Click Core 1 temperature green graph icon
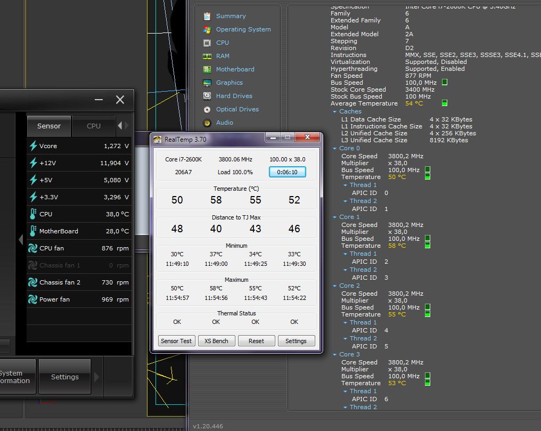The width and height of the screenshot is (541, 431). coord(428,246)
